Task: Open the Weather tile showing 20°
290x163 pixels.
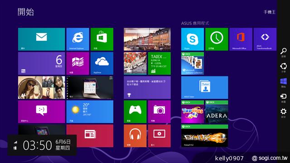Action: [90, 112]
